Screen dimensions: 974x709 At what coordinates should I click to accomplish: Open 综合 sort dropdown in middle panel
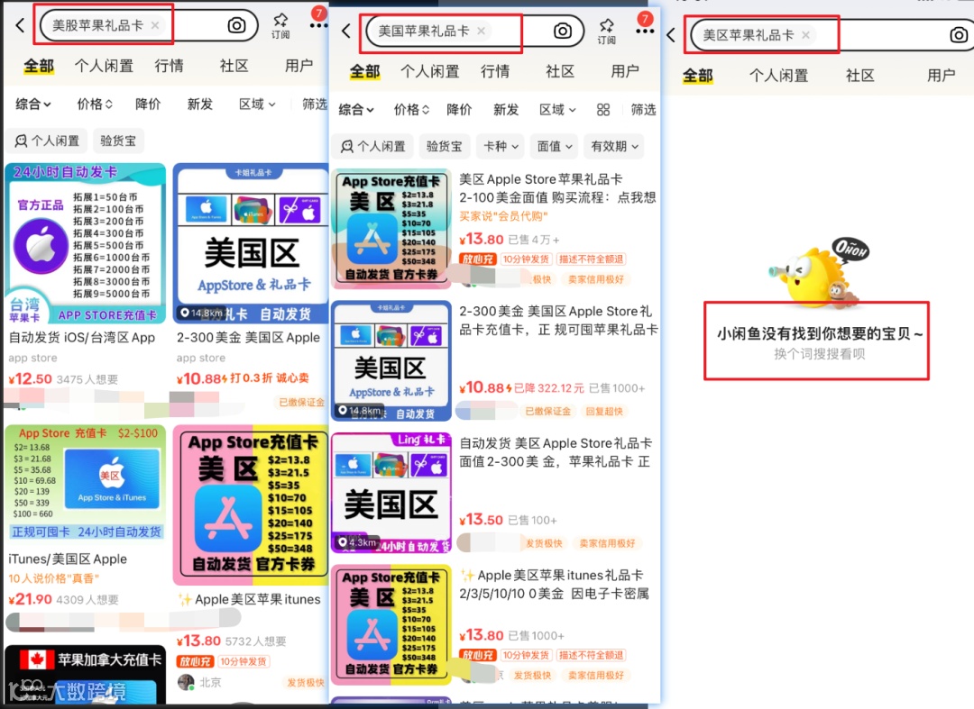point(356,110)
